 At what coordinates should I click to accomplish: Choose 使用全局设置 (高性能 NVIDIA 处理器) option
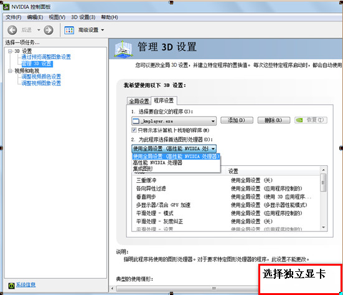click(x=176, y=157)
